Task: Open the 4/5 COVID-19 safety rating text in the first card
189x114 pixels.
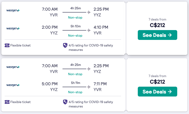Action: point(91,48)
